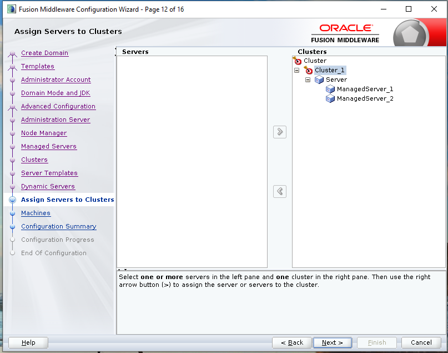Click the right arrow assign button
This screenshot has width=448, height=353.
[280, 132]
